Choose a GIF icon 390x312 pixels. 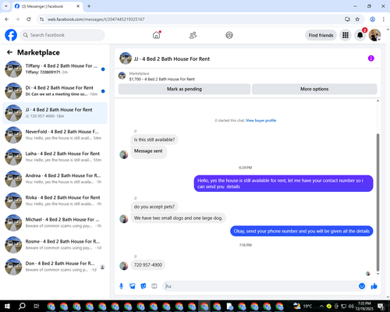pos(154,286)
